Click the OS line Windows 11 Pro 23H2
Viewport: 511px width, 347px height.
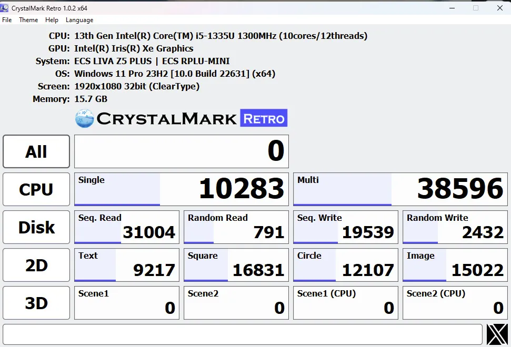[175, 74]
